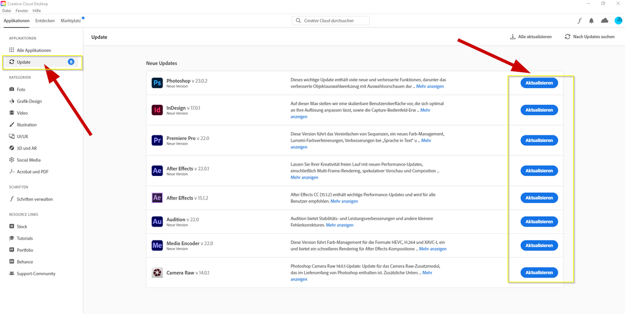Click the Media Encoder v 22.0 name text
The width and height of the screenshot is (625, 314).
click(190, 243)
